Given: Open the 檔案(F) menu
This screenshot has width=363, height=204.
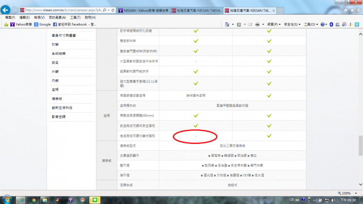Looking at the screenshot, I should 10,18.
